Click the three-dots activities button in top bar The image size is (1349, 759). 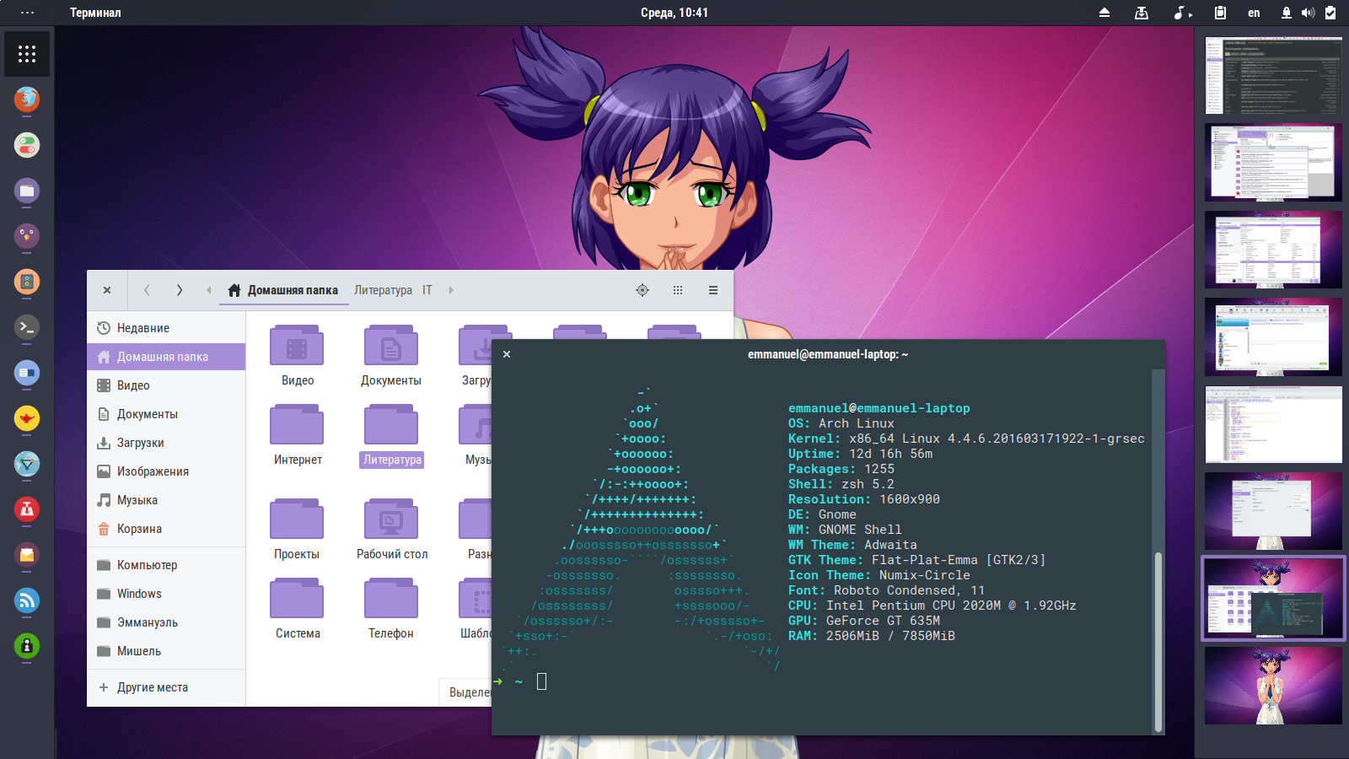pyautogui.click(x=27, y=13)
